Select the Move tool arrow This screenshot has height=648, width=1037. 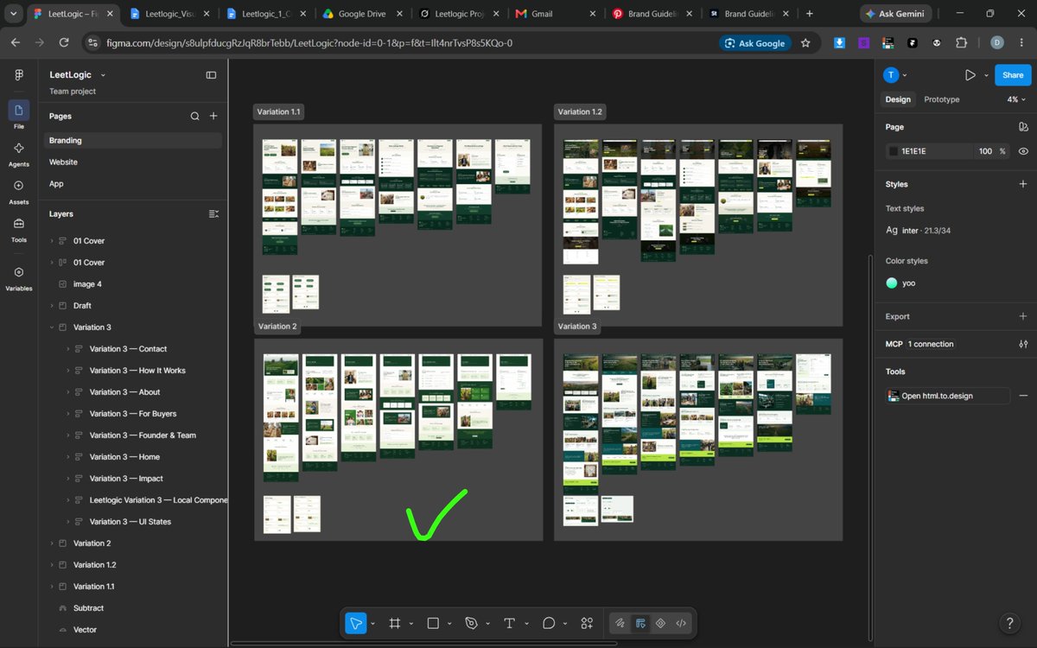tap(355, 623)
